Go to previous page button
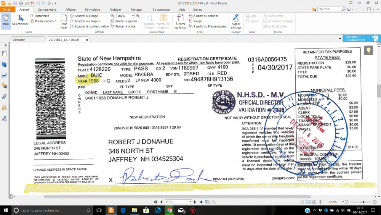381x215 pixels. (161, 202)
